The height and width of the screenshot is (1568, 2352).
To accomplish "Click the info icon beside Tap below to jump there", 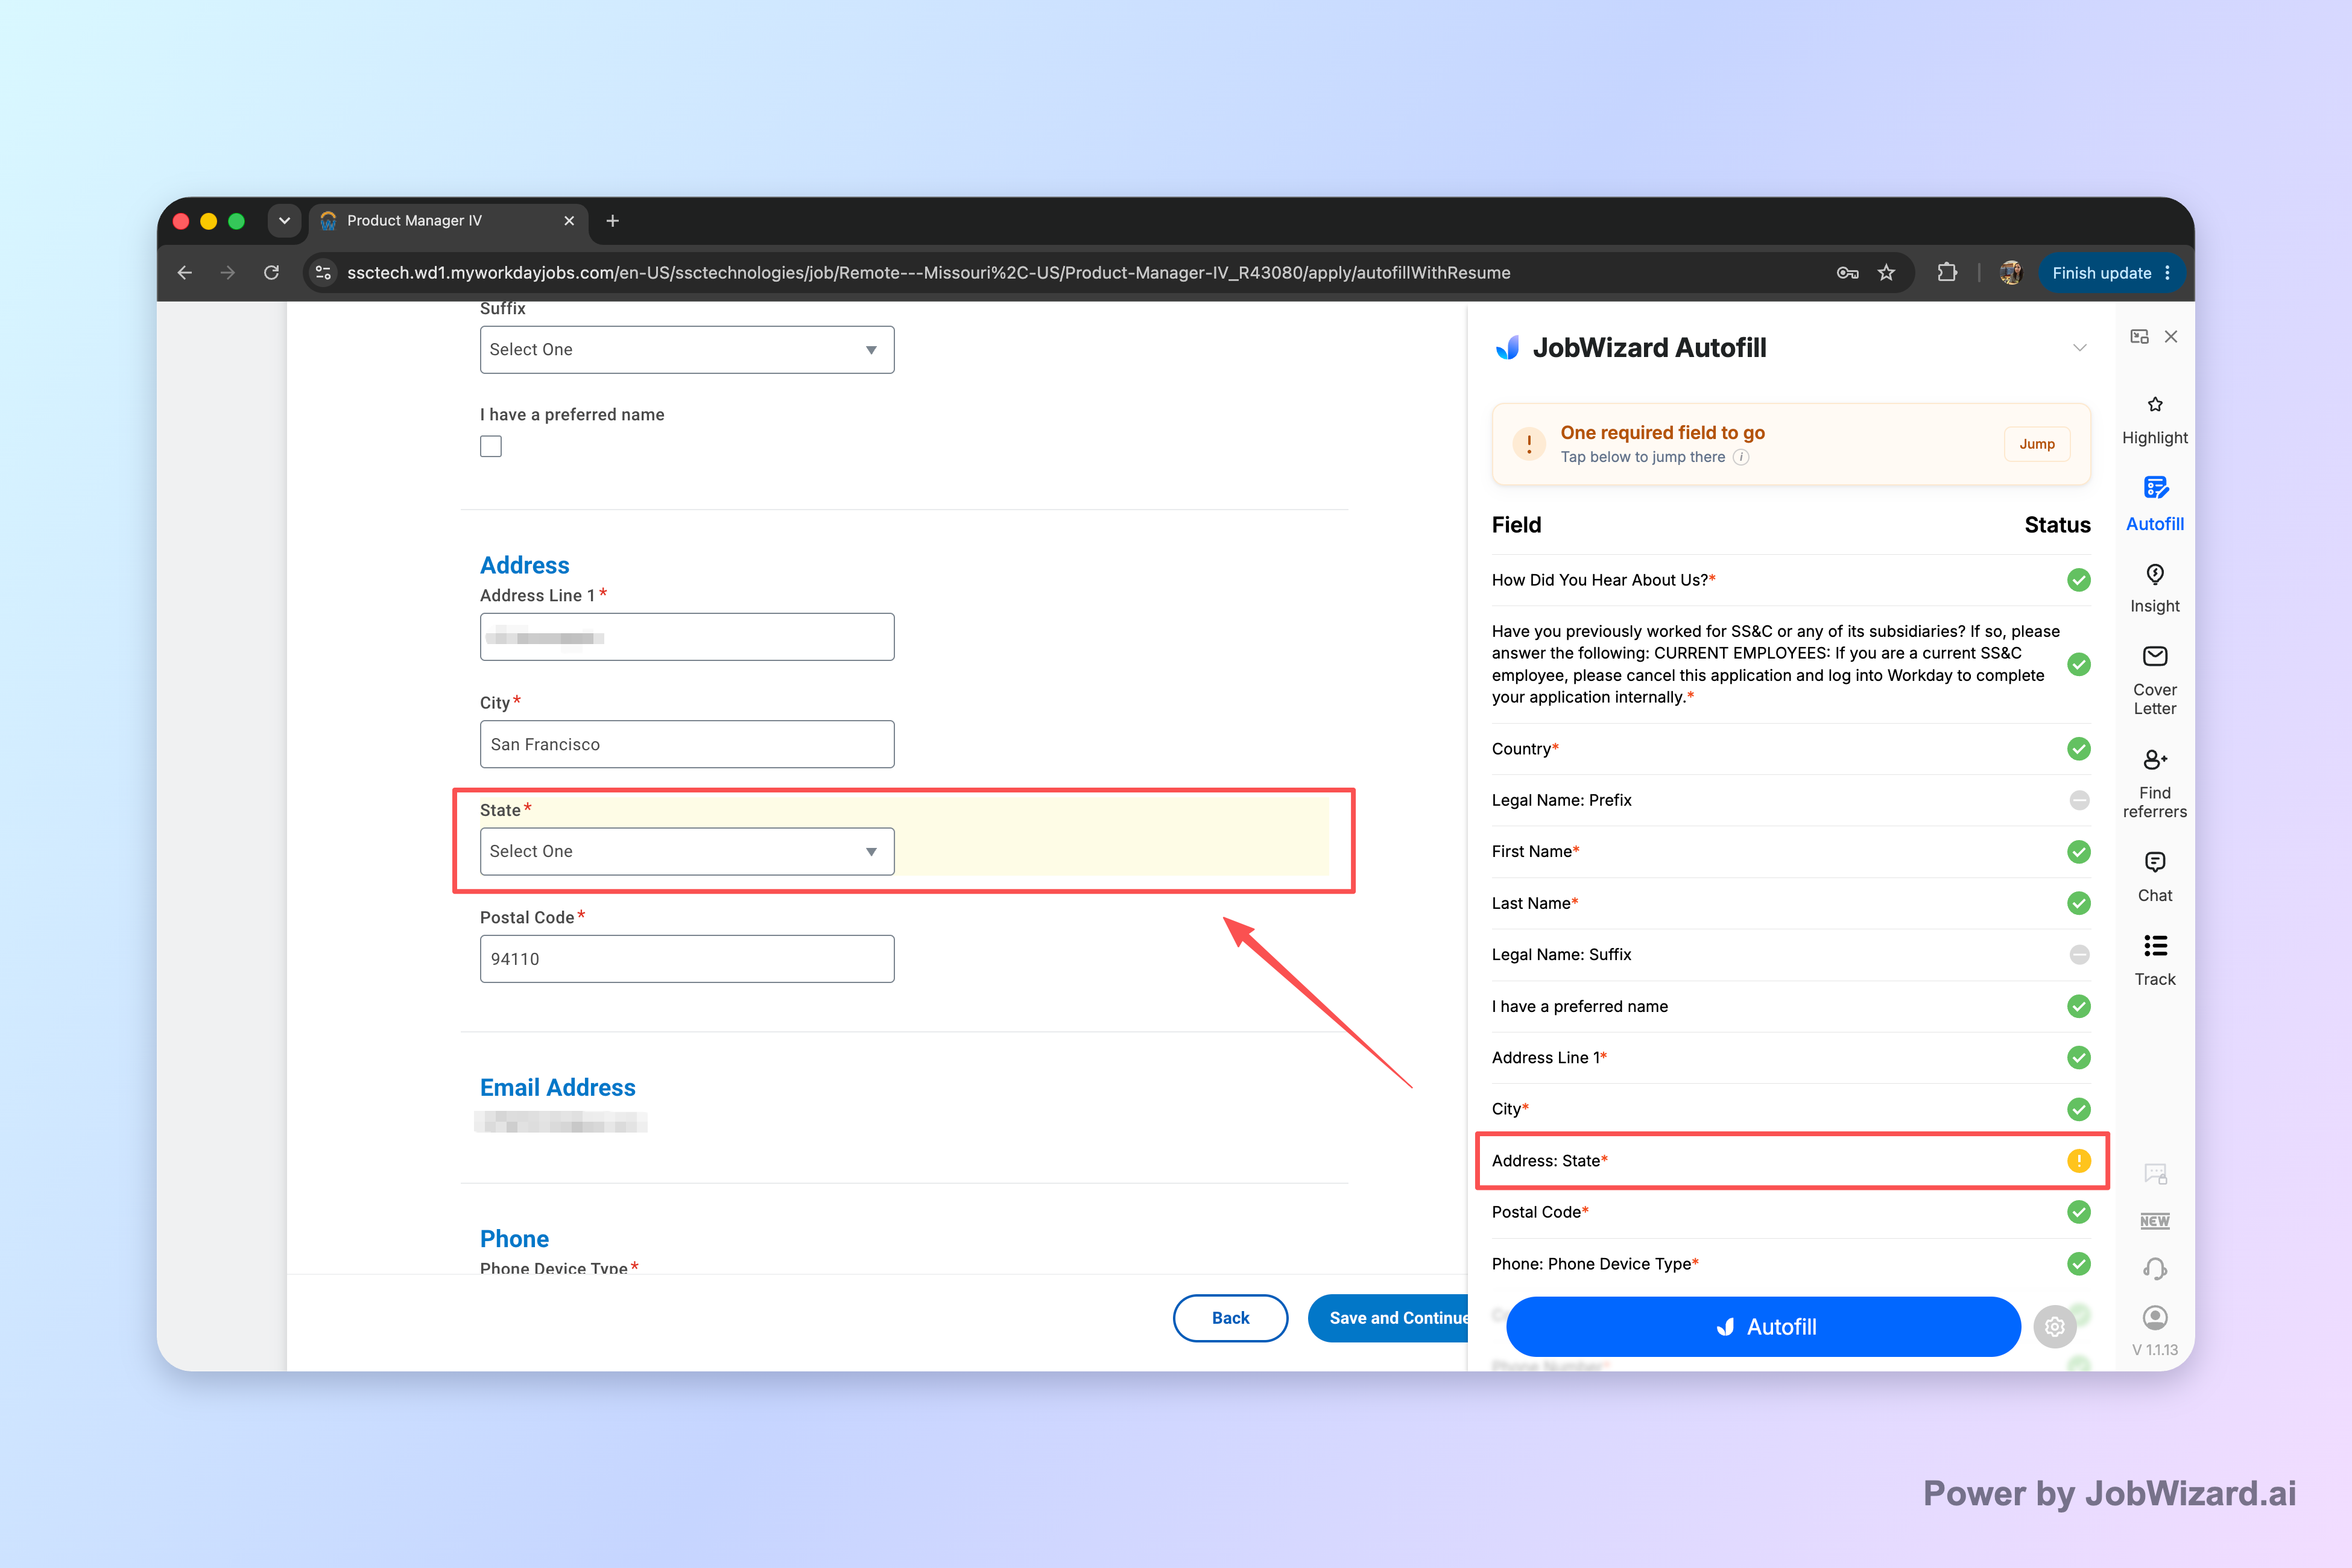I will (x=1741, y=457).
